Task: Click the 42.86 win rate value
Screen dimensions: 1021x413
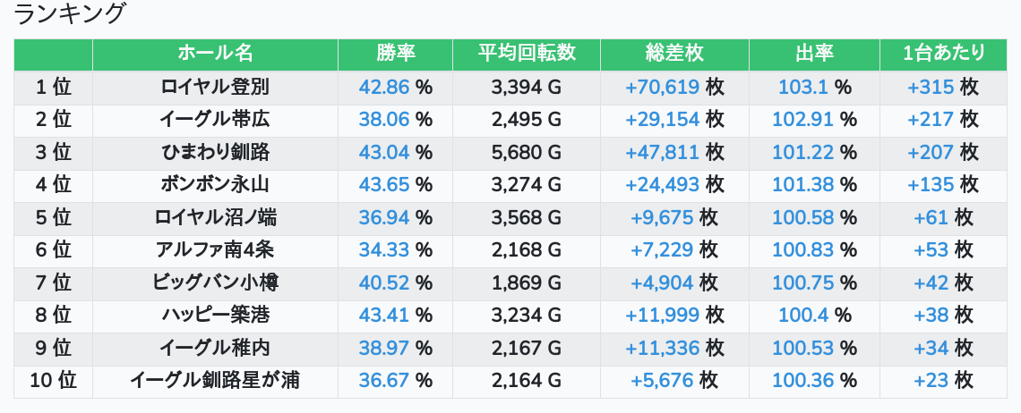Action: [383, 87]
